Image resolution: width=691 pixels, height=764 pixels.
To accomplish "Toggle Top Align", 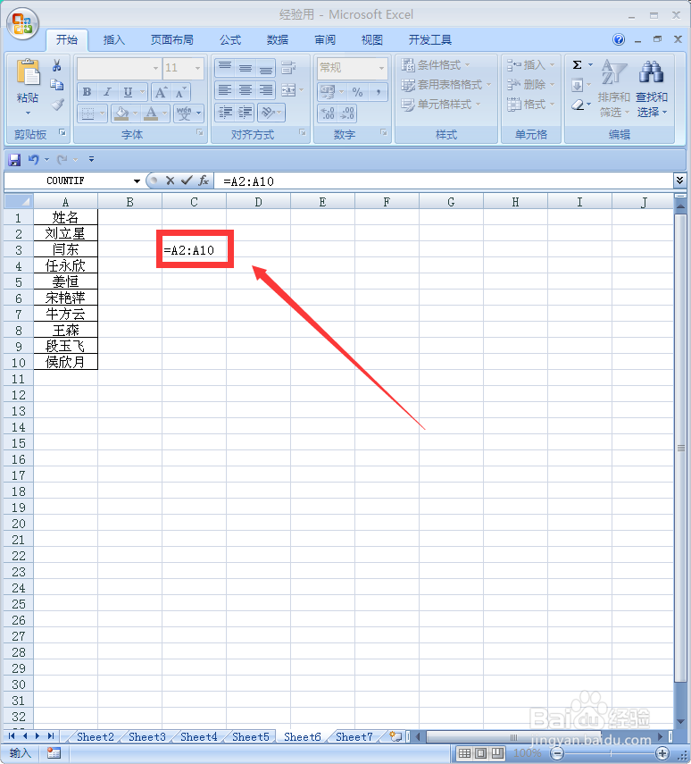I will [224, 68].
